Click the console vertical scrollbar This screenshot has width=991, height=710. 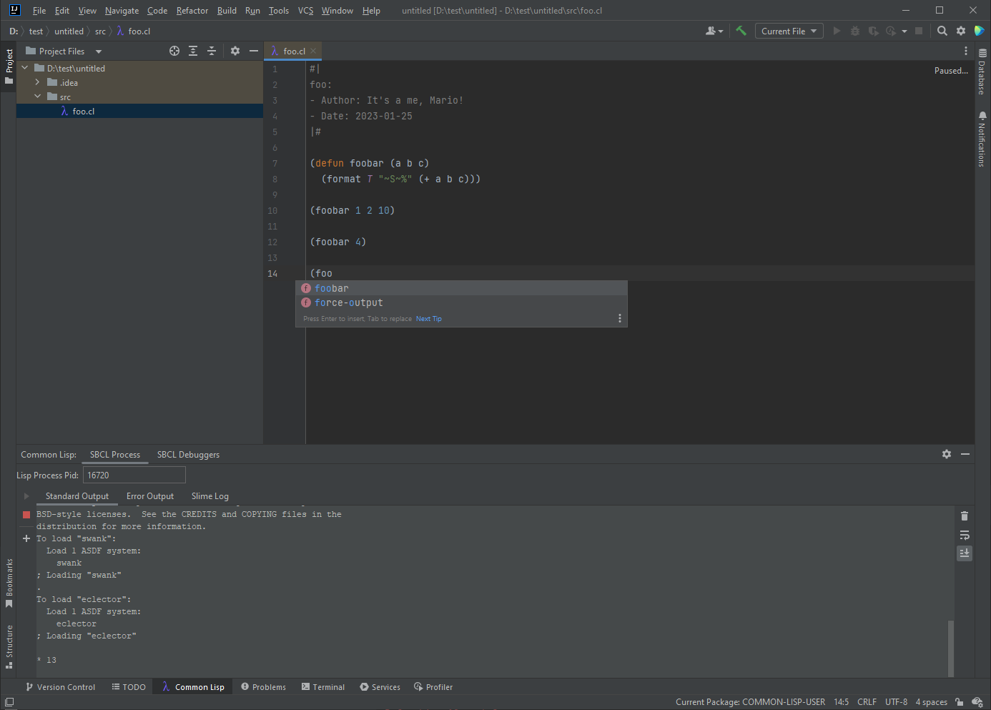(951, 647)
